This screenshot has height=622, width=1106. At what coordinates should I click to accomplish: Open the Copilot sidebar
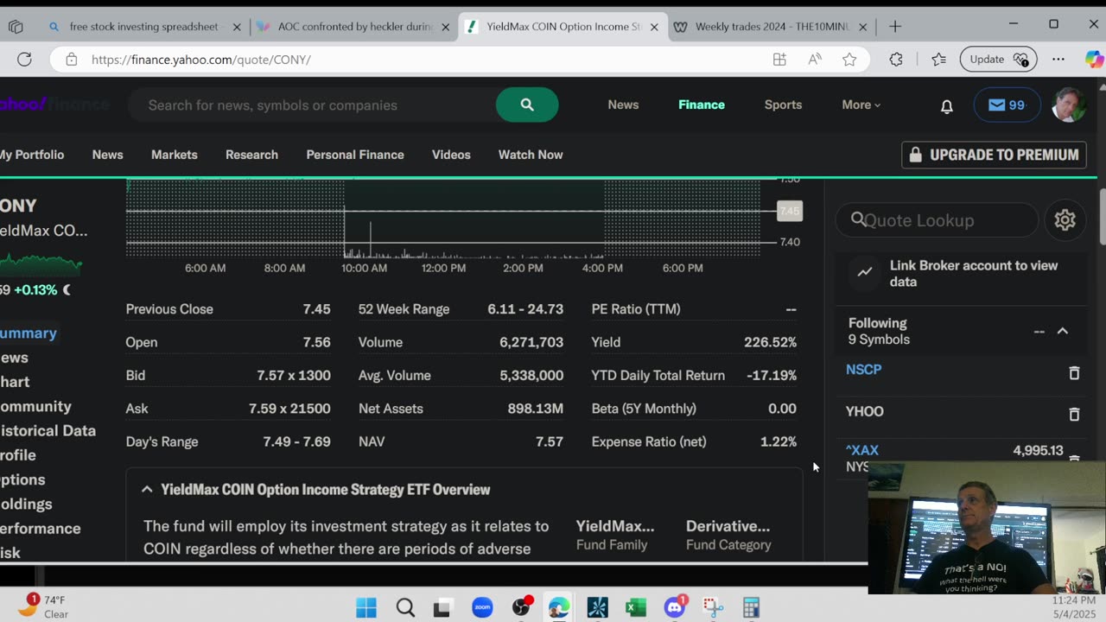(1094, 60)
